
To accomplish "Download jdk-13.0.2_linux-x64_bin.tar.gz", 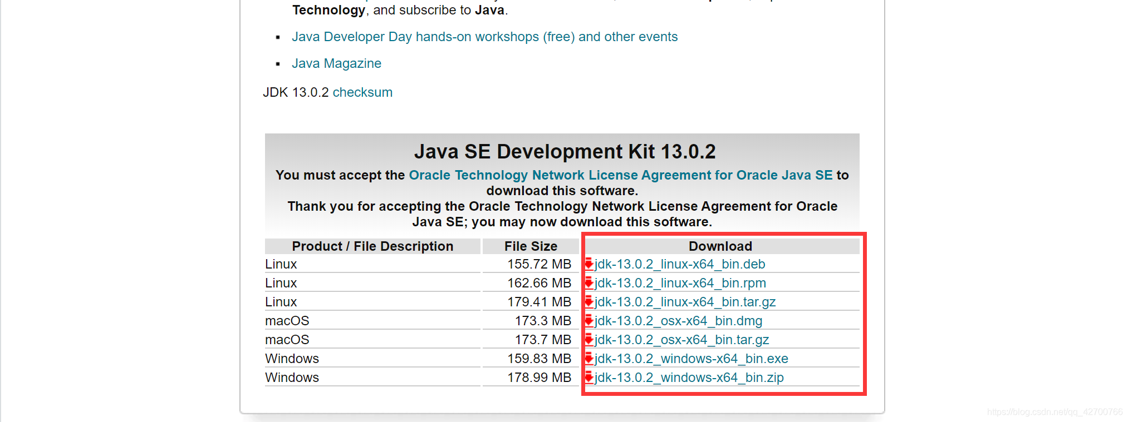I will click(685, 302).
